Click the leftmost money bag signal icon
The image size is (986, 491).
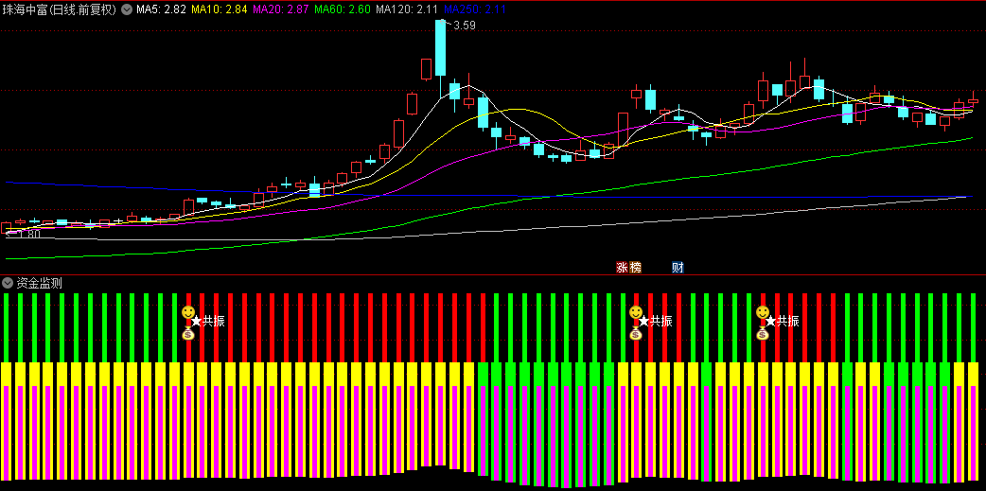tap(187, 333)
